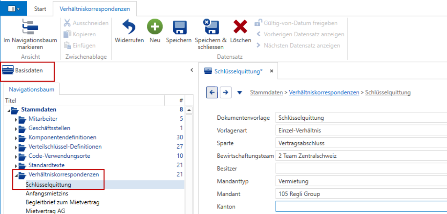Expand the Geschäftsstellen tree node
Viewport: 447px width, 214px height.
(16, 129)
